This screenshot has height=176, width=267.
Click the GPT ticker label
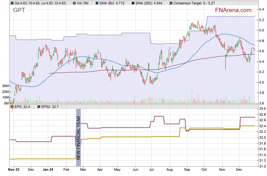tap(19, 10)
